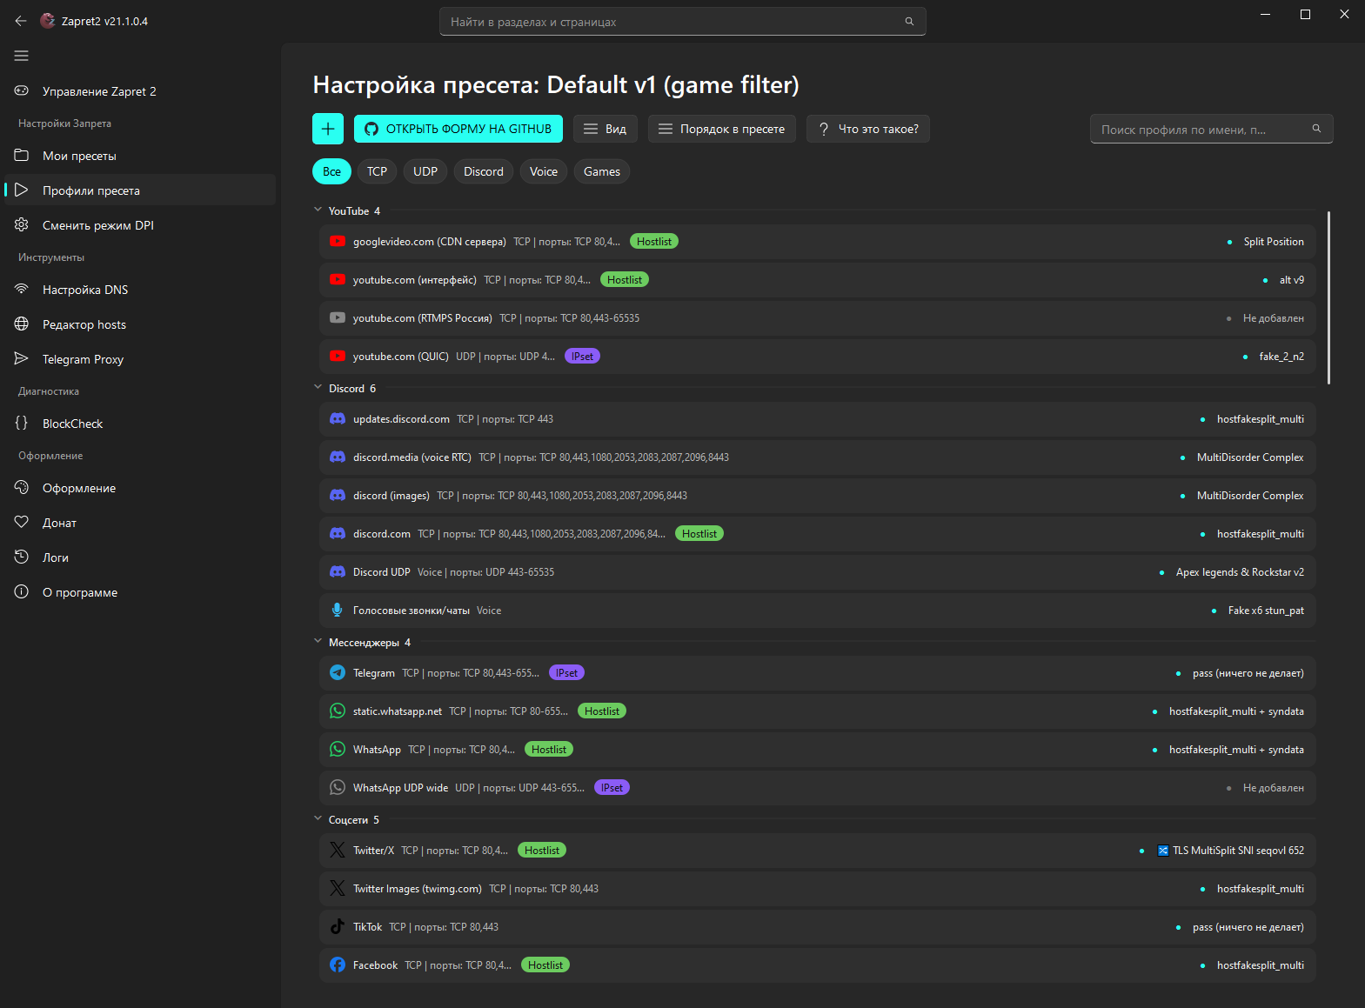This screenshot has width=1365, height=1008.
Task: Open the Донат page
Action: [140, 523]
